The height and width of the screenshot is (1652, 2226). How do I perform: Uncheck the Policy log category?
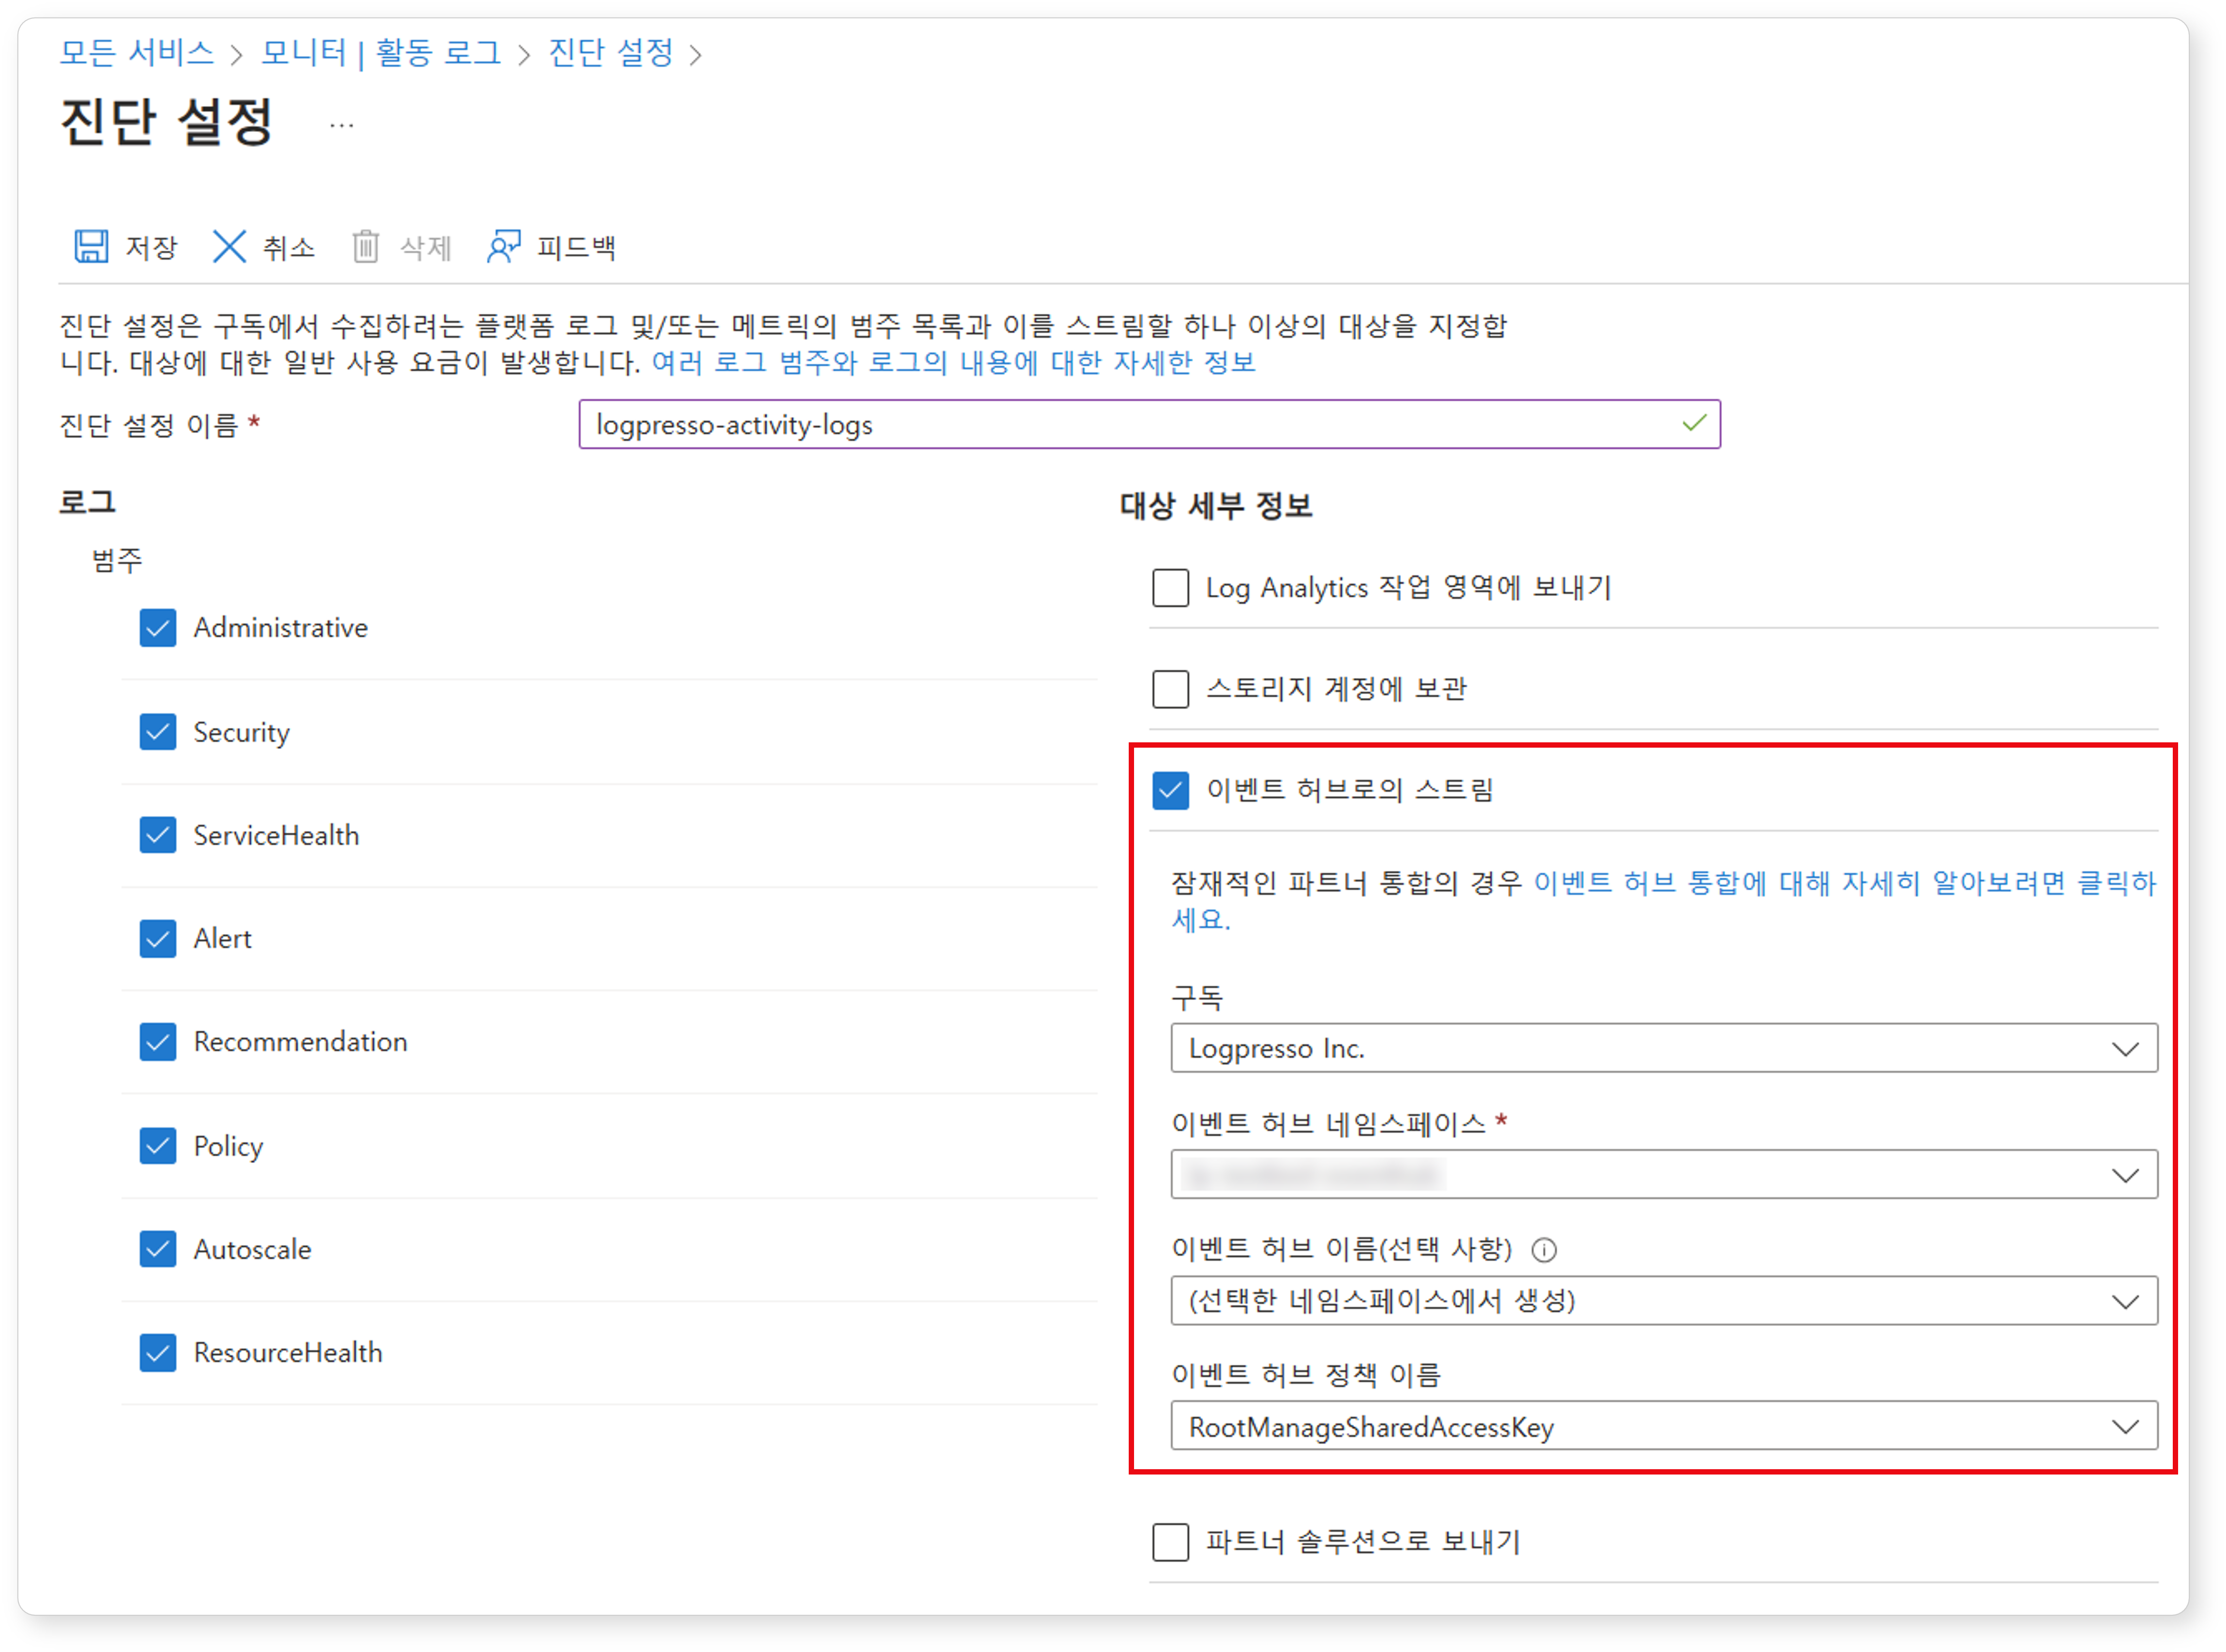(158, 1146)
